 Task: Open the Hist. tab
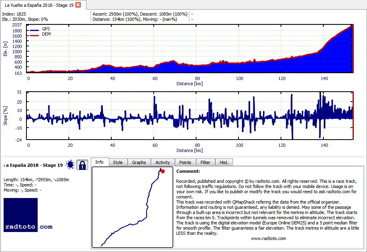pyautogui.click(x=224, y=162)
